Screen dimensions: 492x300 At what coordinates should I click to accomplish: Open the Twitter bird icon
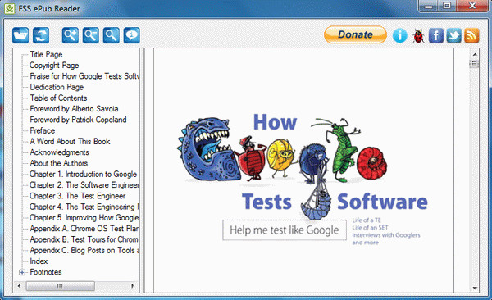pyautogui.click(x=453, y=35)
